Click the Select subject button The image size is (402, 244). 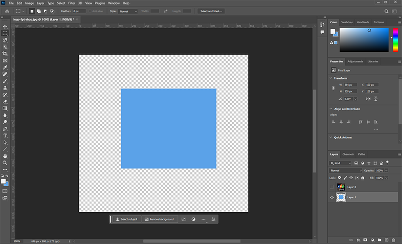click(x=127, y=219)
